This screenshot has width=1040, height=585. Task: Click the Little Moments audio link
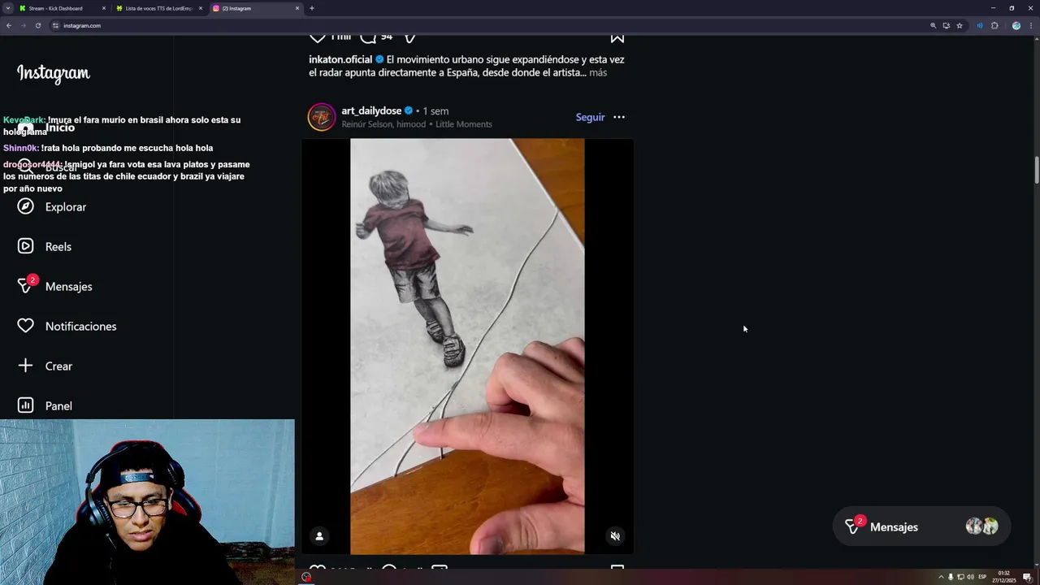pos(463,124)
